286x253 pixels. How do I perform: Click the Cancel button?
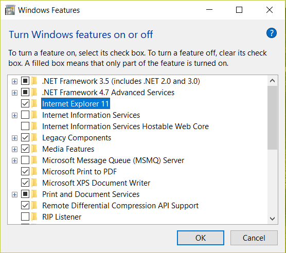(254, 238)
